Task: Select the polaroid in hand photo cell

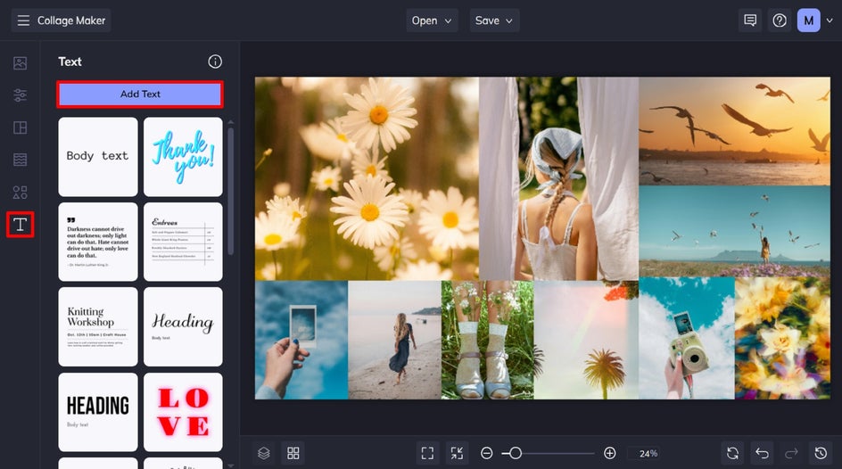Action: point(301,341)
